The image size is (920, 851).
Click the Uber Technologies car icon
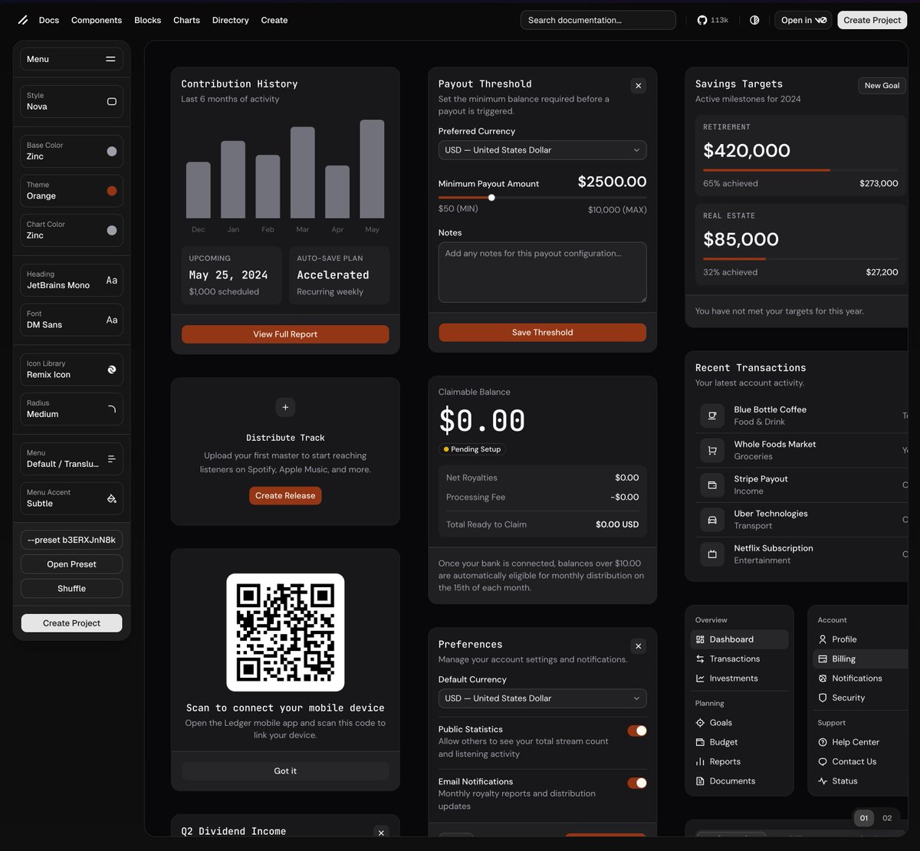tap(712, 520)
